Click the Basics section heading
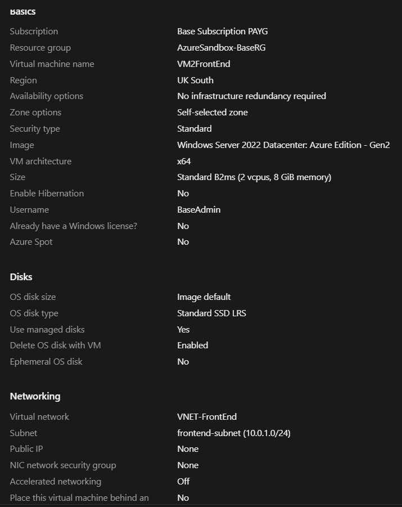Screen dimensions: 402x507 (22, 11)
